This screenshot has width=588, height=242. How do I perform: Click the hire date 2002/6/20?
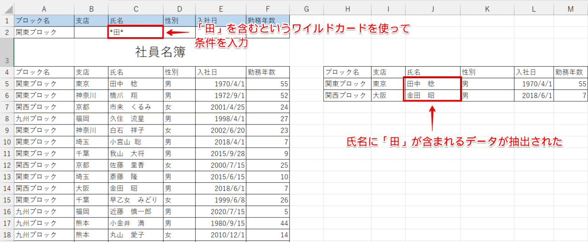pyautogui.click(x=220, y=130)
